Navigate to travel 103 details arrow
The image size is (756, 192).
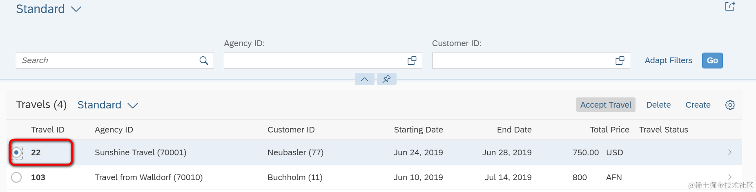pyautogui.click(x=730, y=177)
